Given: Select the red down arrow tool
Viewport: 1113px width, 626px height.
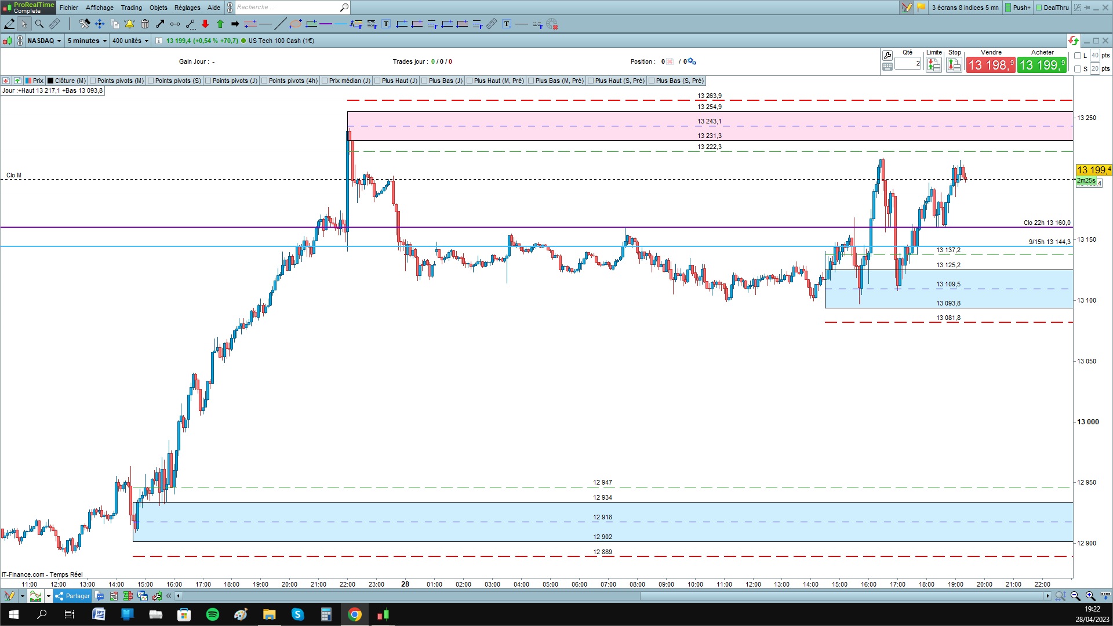Looking at the screenshot, I should pos(205,24).
